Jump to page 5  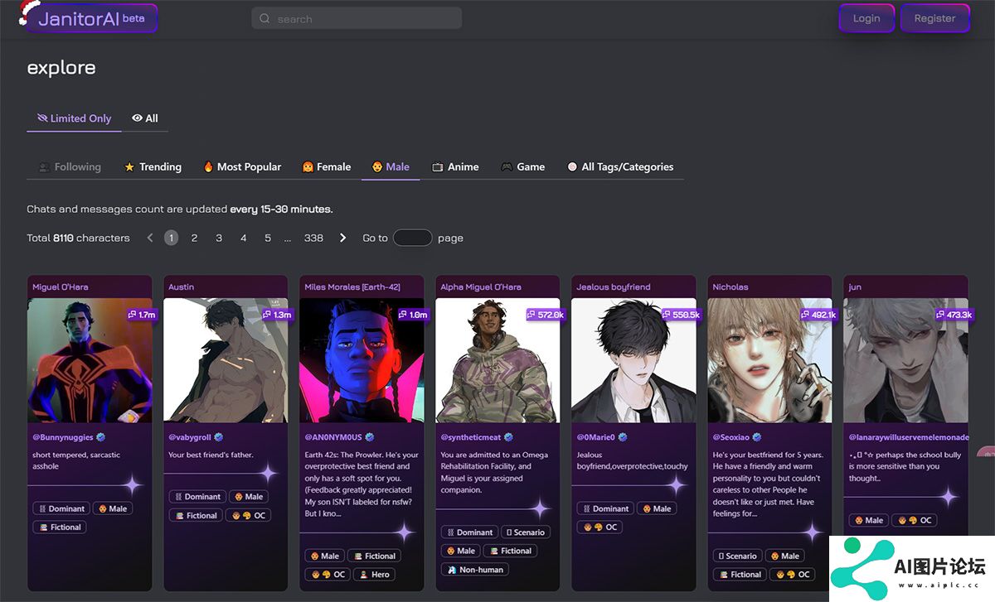[x=268, y=238]
